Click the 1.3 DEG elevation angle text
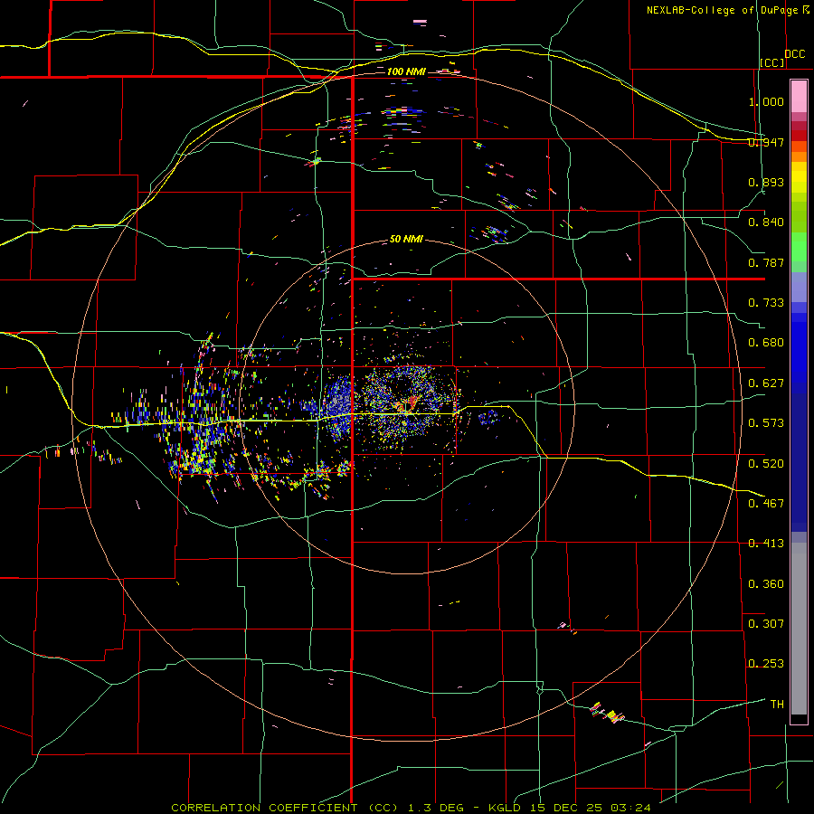814x814 pixels. (x=436, y=808)
